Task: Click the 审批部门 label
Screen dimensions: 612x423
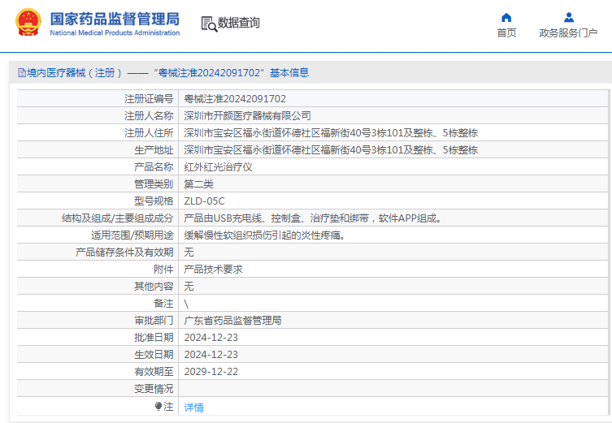Action: coord(154,321)
